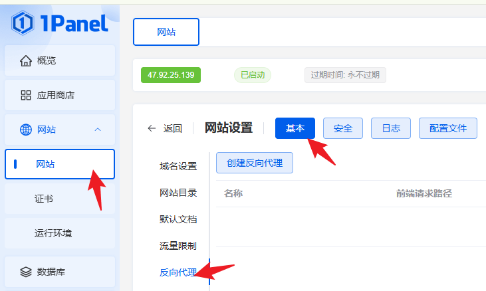
Task: Switch to the 日志 tab
Action: pyautogui.click(x=391, y=128)
